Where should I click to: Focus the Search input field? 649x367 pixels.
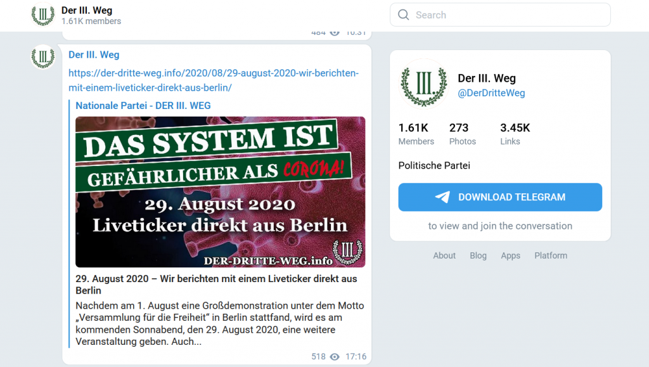tap(507, 15)
